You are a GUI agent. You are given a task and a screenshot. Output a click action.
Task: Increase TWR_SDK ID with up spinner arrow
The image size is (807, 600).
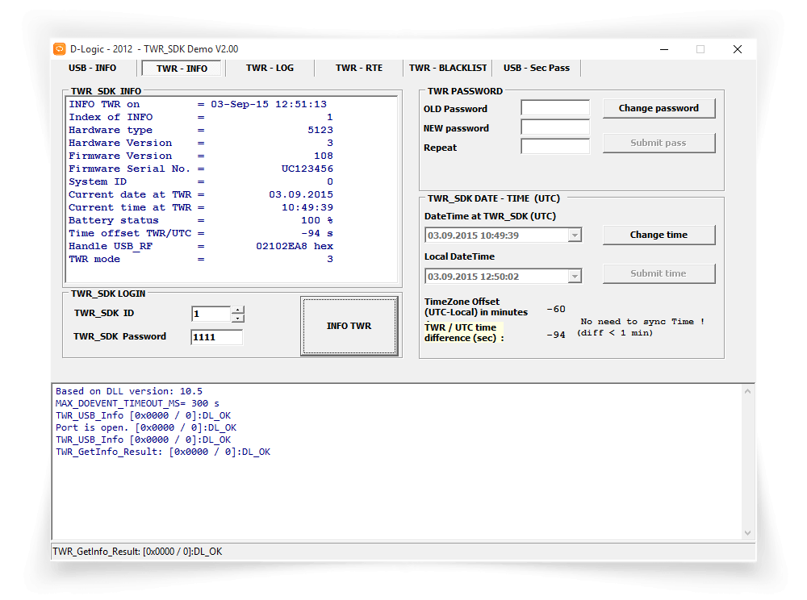(238, 310)
